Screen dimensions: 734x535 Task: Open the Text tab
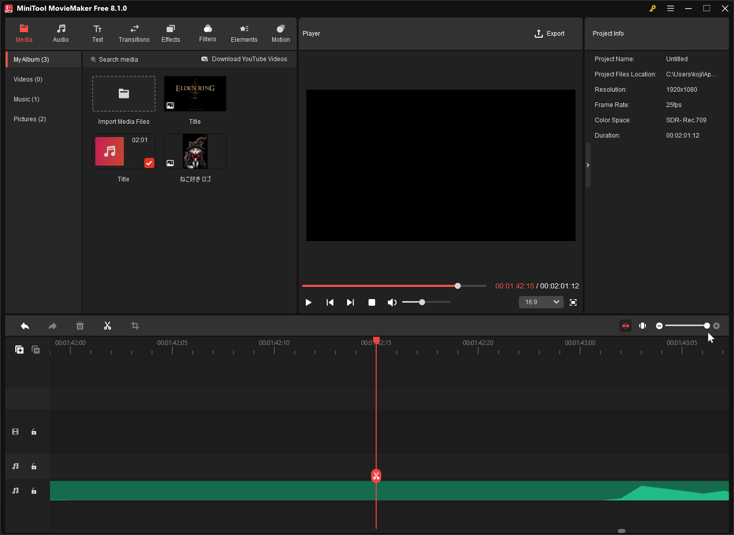point(97,34)
